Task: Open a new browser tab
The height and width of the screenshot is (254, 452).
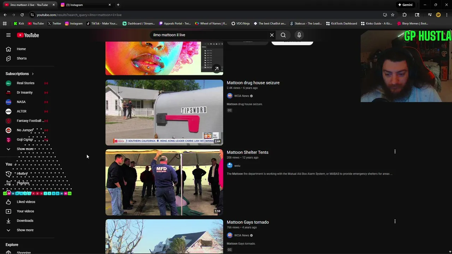Action: point(118,5)
